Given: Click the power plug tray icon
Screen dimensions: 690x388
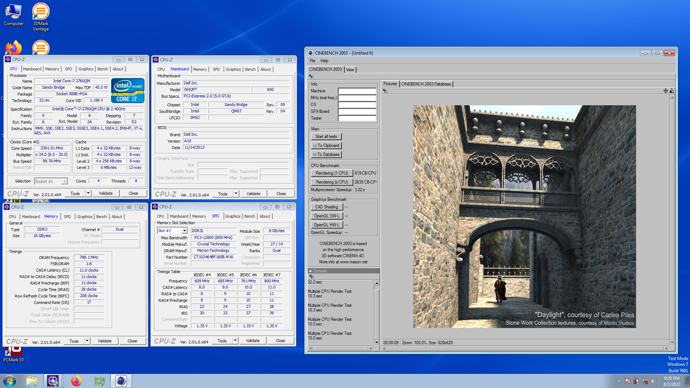Looking at the screenshot, I should [x=636, y=381].
